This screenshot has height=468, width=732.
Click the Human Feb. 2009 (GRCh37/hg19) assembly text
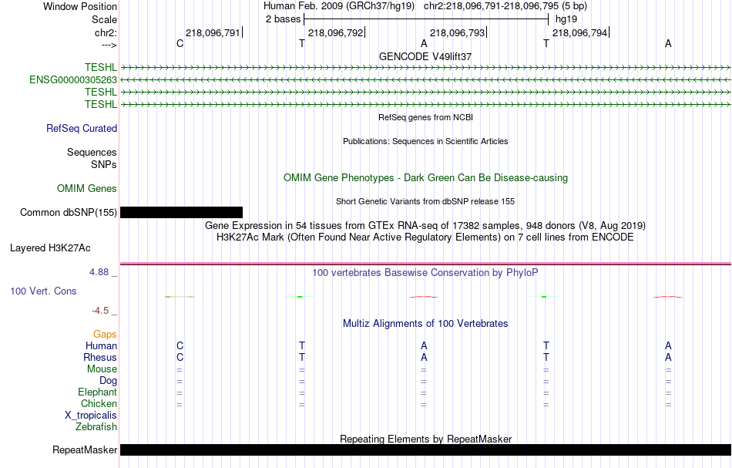[339, 6]
